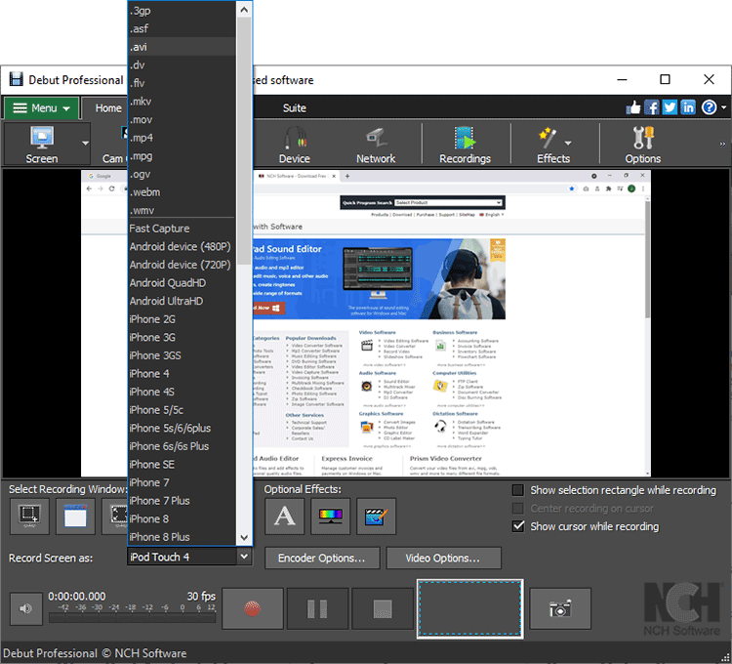
Task: Pause the recording
Action: [317, 608]
